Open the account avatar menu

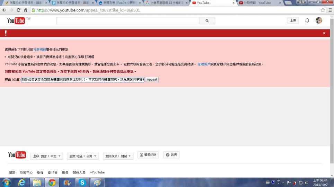click(x=319, y=21)
